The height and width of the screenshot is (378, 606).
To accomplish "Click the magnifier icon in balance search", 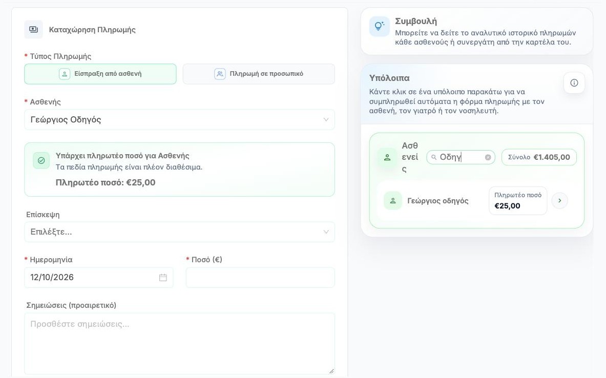I will (434, 157).
